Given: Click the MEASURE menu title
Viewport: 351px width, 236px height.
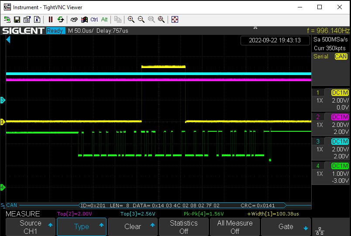Looking at the screenshot, I should 23,214.
